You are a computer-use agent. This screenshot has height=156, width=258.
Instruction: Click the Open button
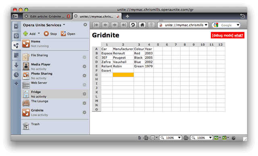[x=68, y=33]
